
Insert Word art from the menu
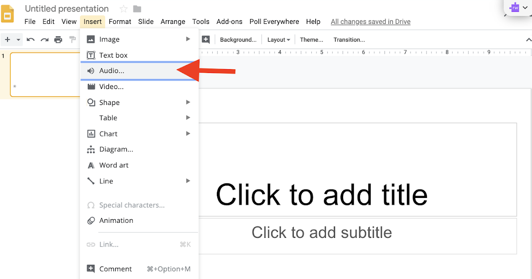[x=113, y=165]
